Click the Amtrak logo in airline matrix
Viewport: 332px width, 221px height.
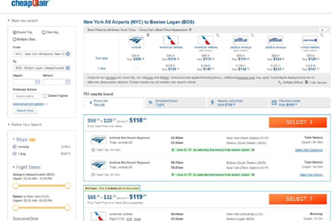pos(136,40)
